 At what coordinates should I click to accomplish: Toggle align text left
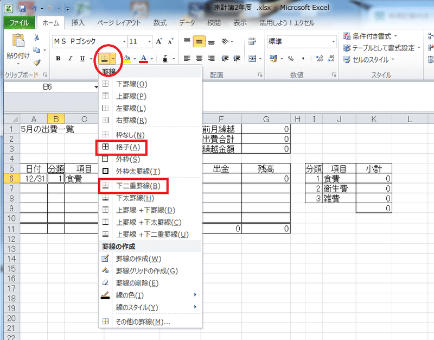tap(187, 59)
